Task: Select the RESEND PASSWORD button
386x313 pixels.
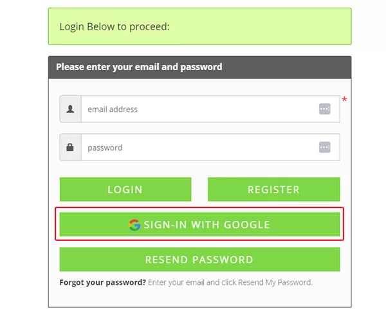Action: [x=199, y=260]
